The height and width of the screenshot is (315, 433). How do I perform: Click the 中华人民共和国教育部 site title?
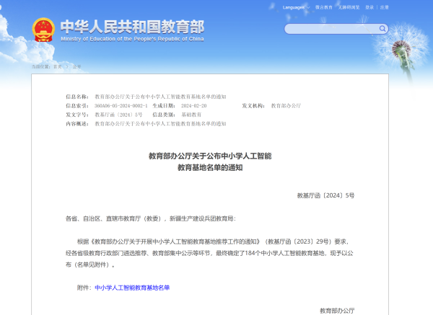(x=132, y=27)
